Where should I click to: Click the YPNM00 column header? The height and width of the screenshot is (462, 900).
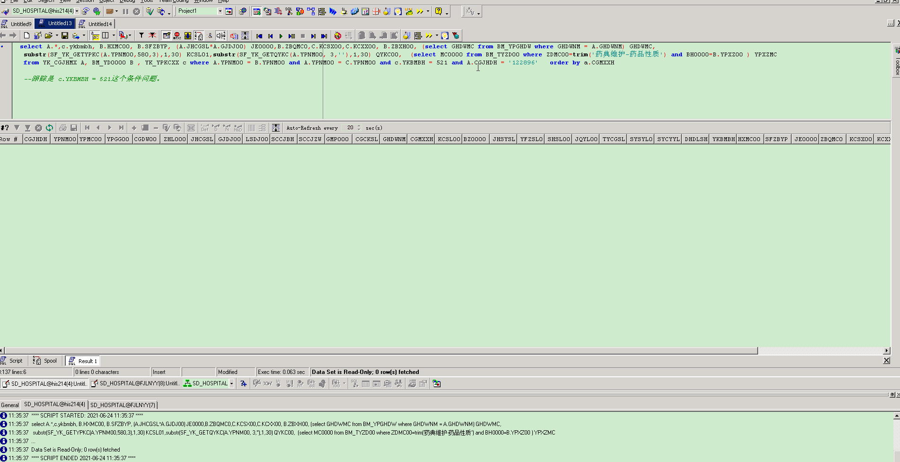(x=65, y=139)
